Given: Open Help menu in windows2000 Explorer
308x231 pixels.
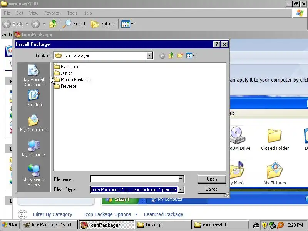Looking at the screenshot, I should [x=87, y=13].
